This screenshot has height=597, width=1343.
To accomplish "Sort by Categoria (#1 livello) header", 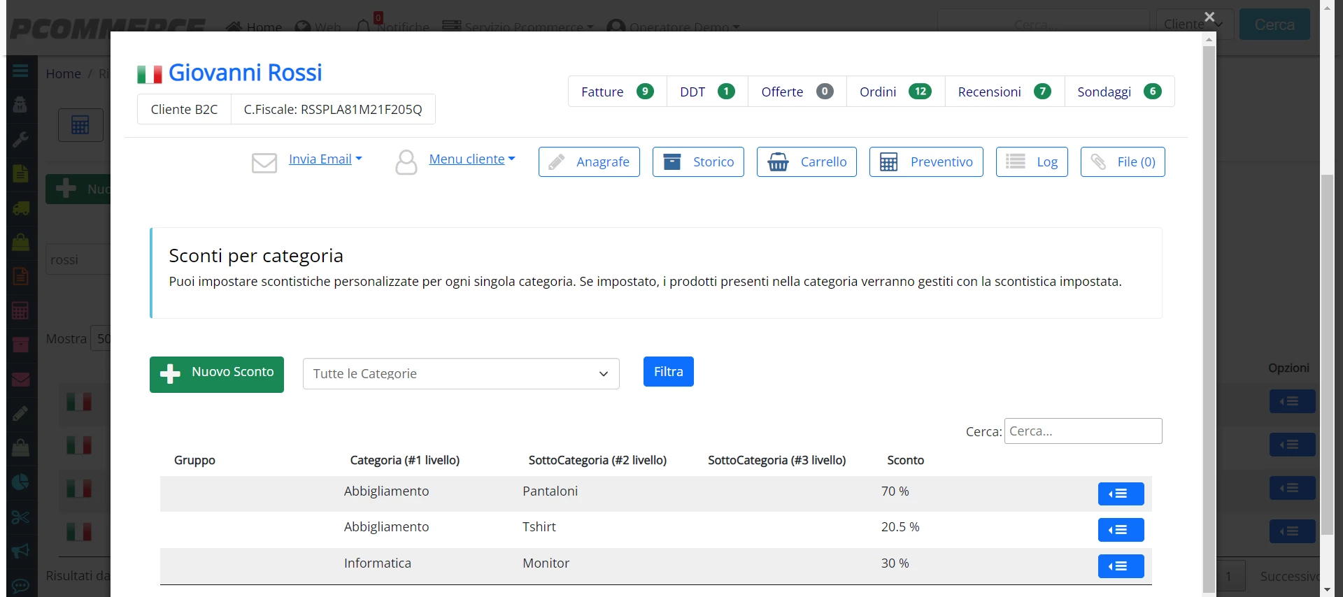I will (405, 460).
